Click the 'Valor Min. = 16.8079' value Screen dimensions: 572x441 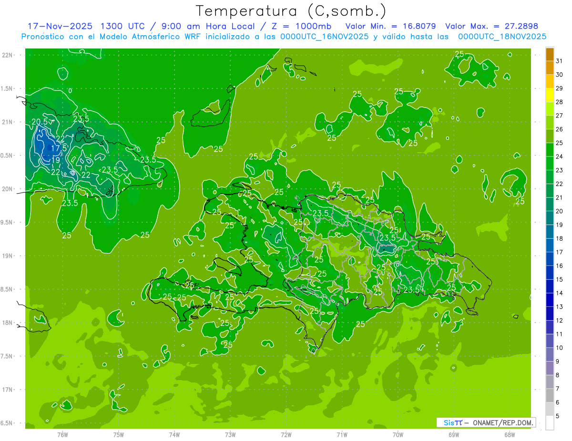click(x=391, y=27)
